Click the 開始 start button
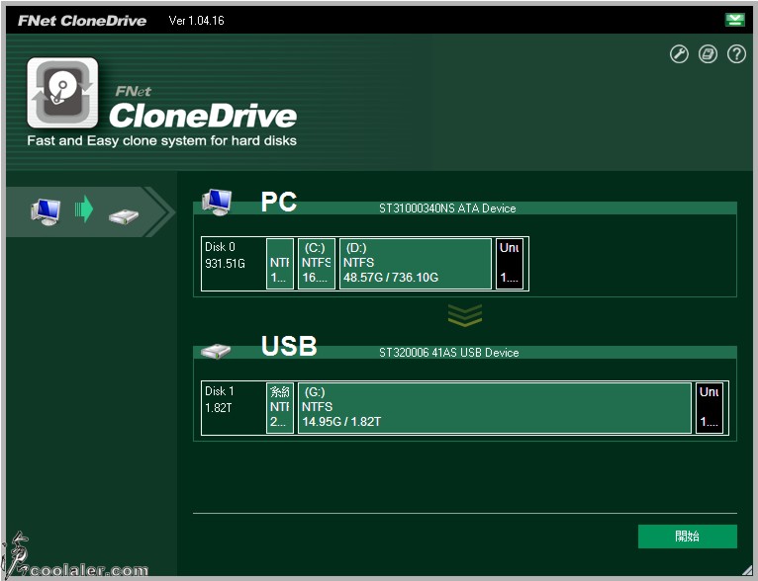 click(688, 537)
